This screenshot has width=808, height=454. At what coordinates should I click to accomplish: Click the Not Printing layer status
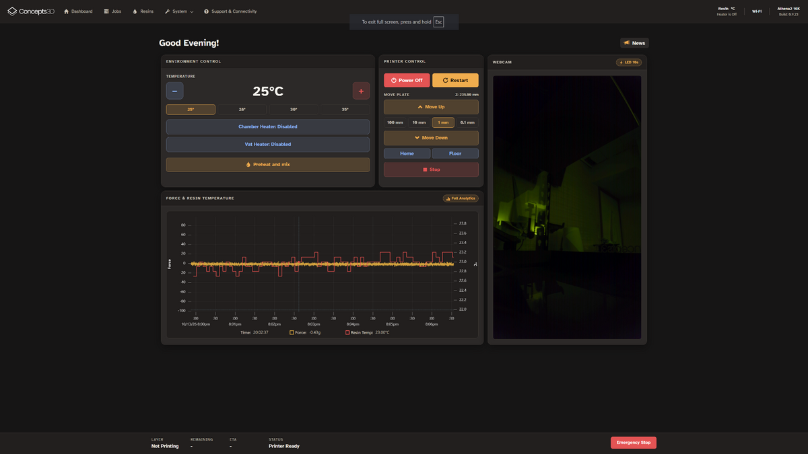[x=165, y=446]
